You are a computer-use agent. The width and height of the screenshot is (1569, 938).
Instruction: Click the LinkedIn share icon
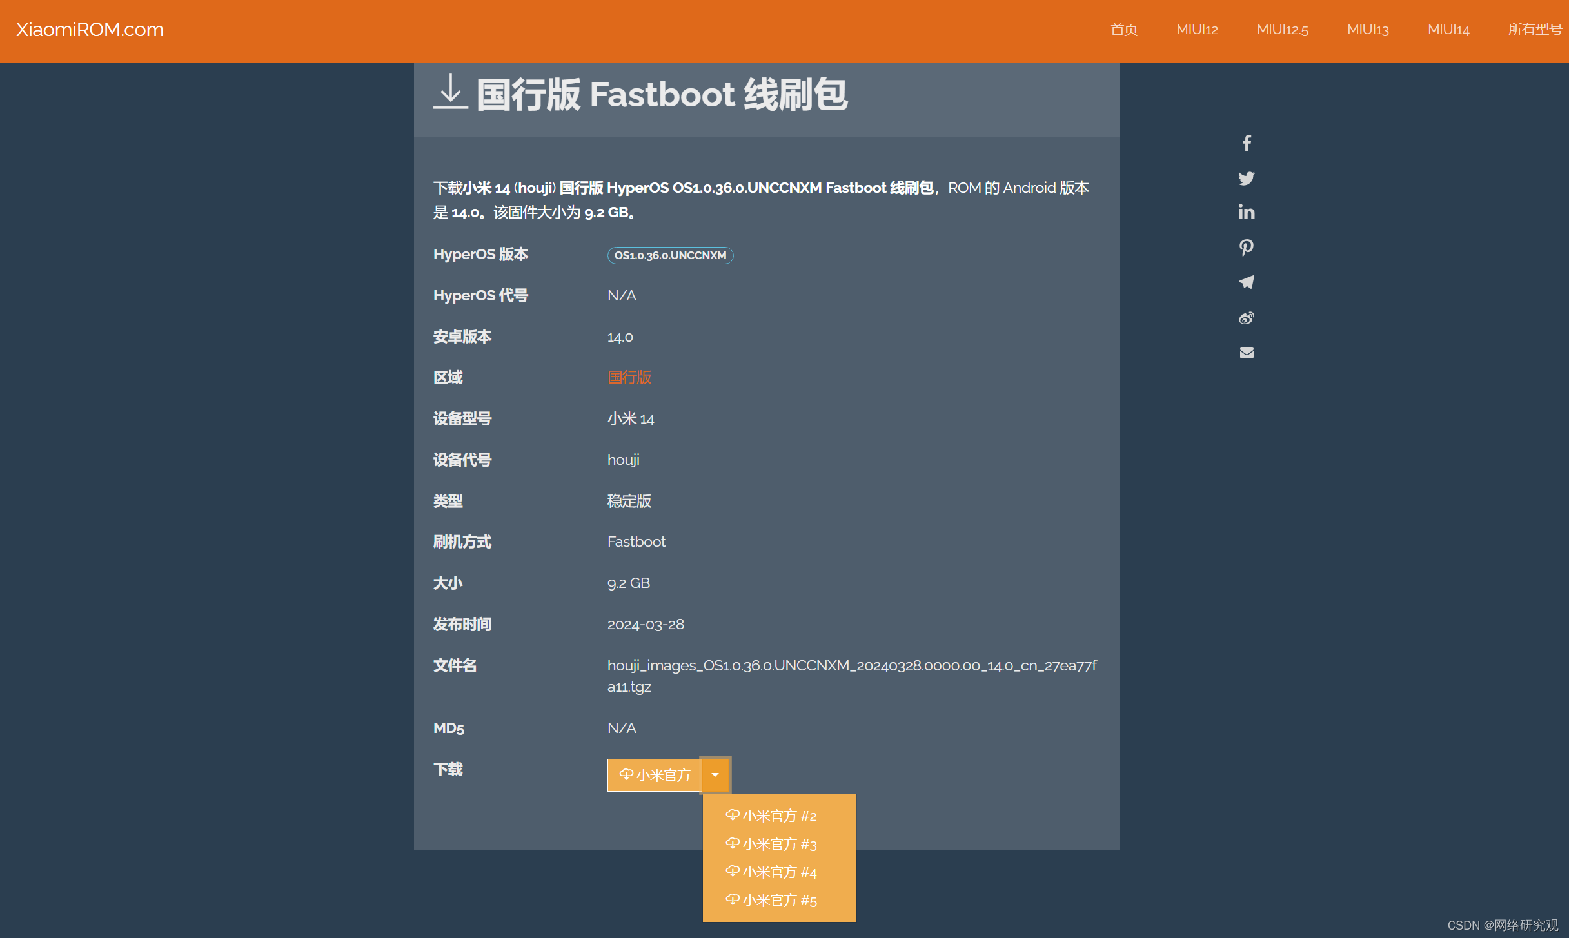1247,212
